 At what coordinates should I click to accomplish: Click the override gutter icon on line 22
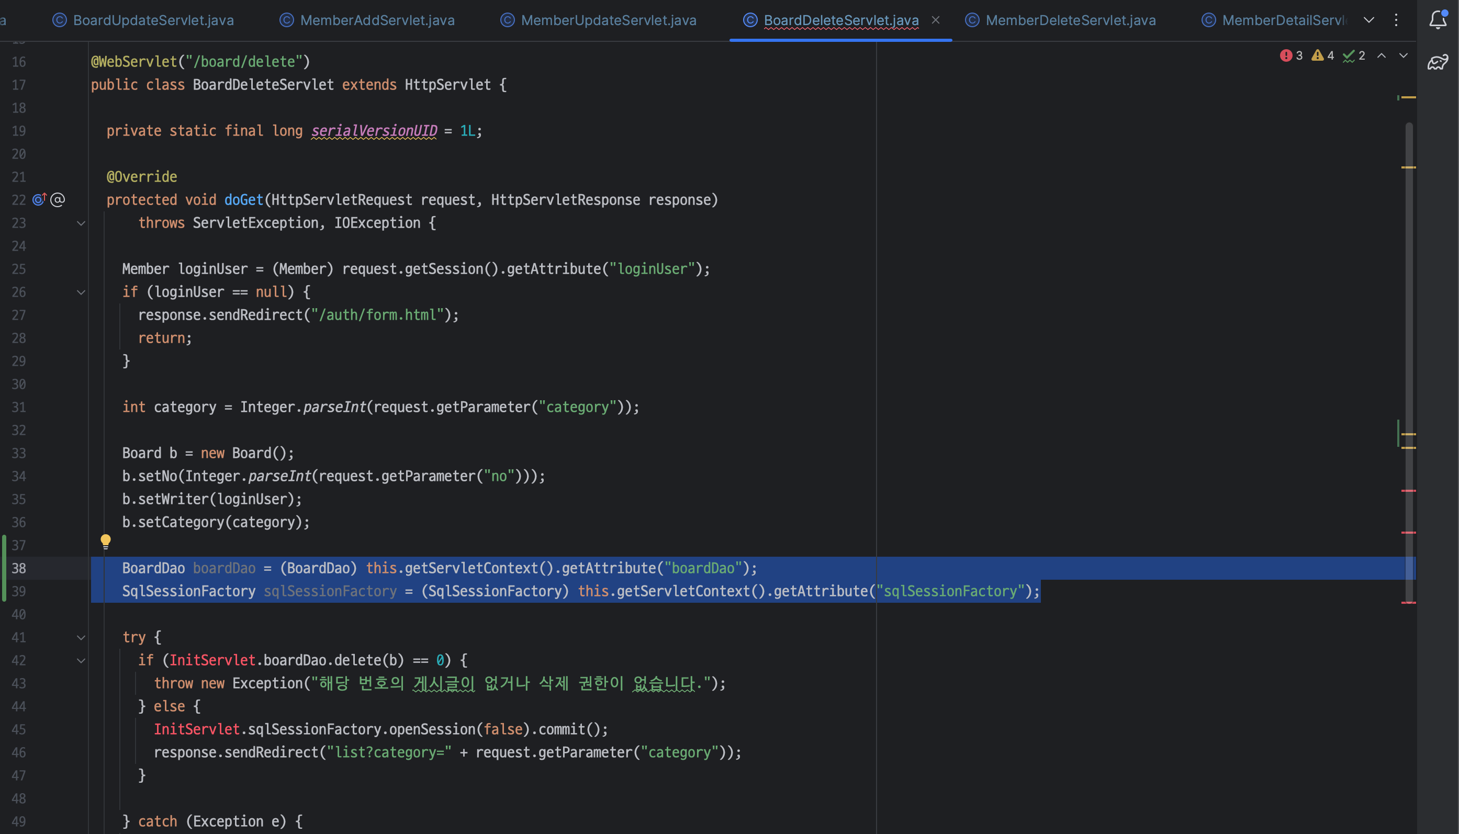(x=39, y=199)
